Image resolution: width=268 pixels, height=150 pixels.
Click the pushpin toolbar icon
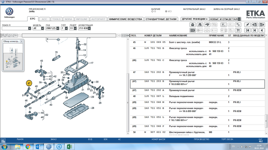tap(247, 25)
